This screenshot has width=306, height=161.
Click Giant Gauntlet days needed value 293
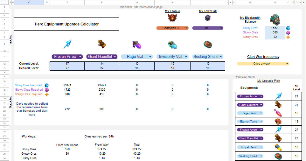click(x=102, y=109)
